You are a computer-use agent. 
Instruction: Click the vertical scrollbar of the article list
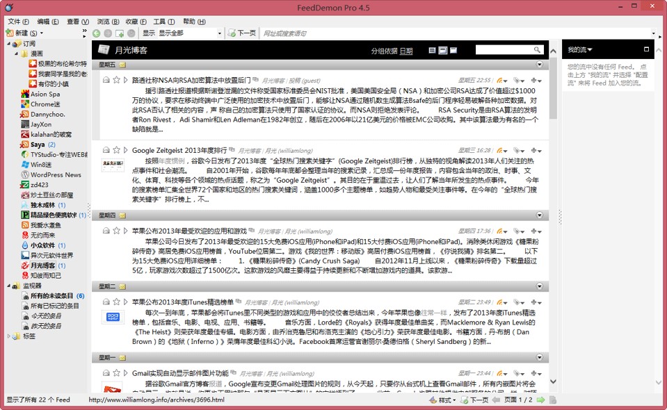click(553, 208)
